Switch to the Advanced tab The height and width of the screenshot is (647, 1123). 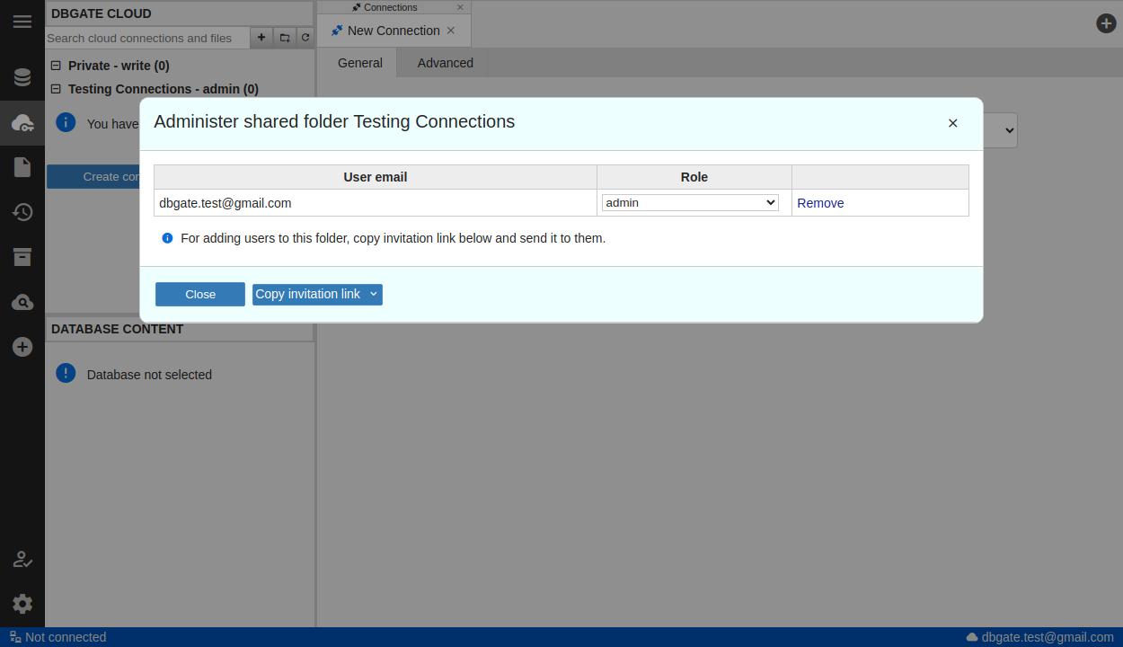click(445, 63)
